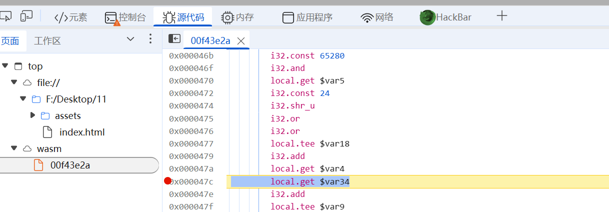Set breakpoint at line 0x000046f
The image size is (609, 212).
point(191,68)
